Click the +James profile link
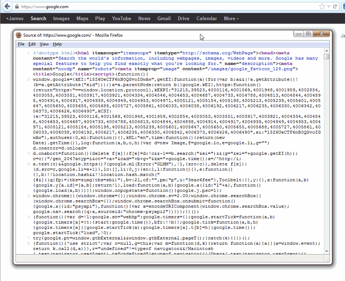The width and height of the screenshot is (345, 281). 16,19
